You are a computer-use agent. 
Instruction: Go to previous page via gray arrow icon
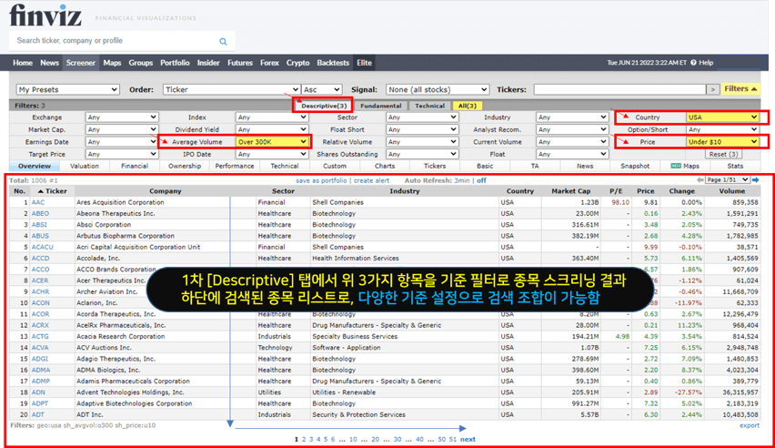tap(700, 180)
